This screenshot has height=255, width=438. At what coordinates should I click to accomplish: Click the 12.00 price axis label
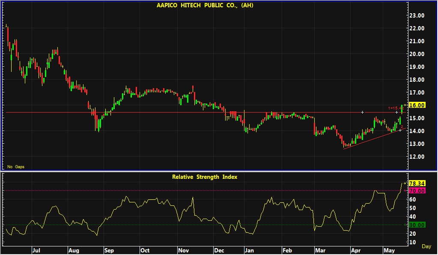click(x=417, y=157)
